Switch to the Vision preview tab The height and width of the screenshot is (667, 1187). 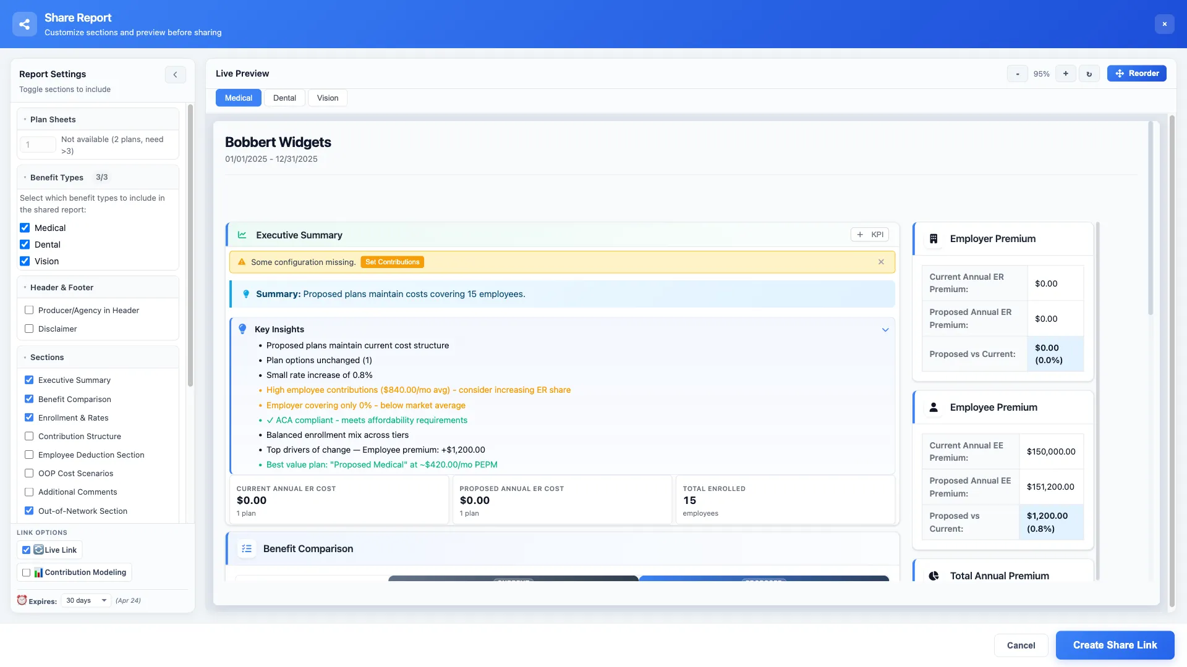(x=327, y=98)
